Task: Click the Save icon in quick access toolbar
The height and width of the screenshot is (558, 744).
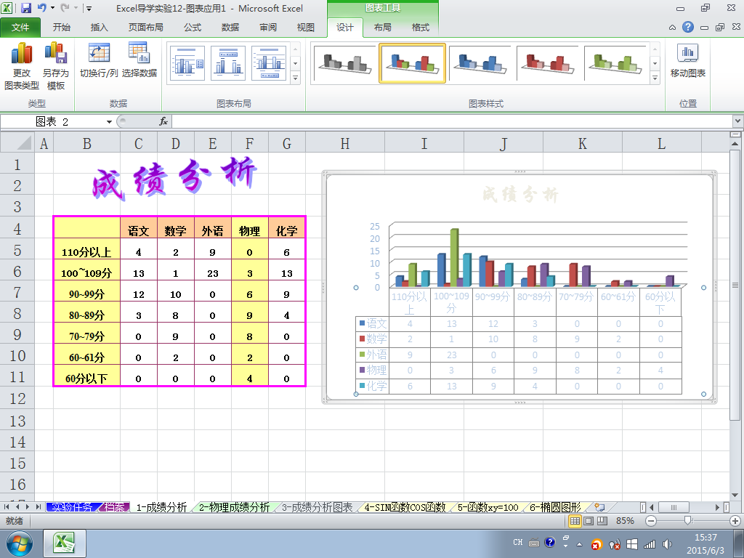Action: [x=26, y=8]
